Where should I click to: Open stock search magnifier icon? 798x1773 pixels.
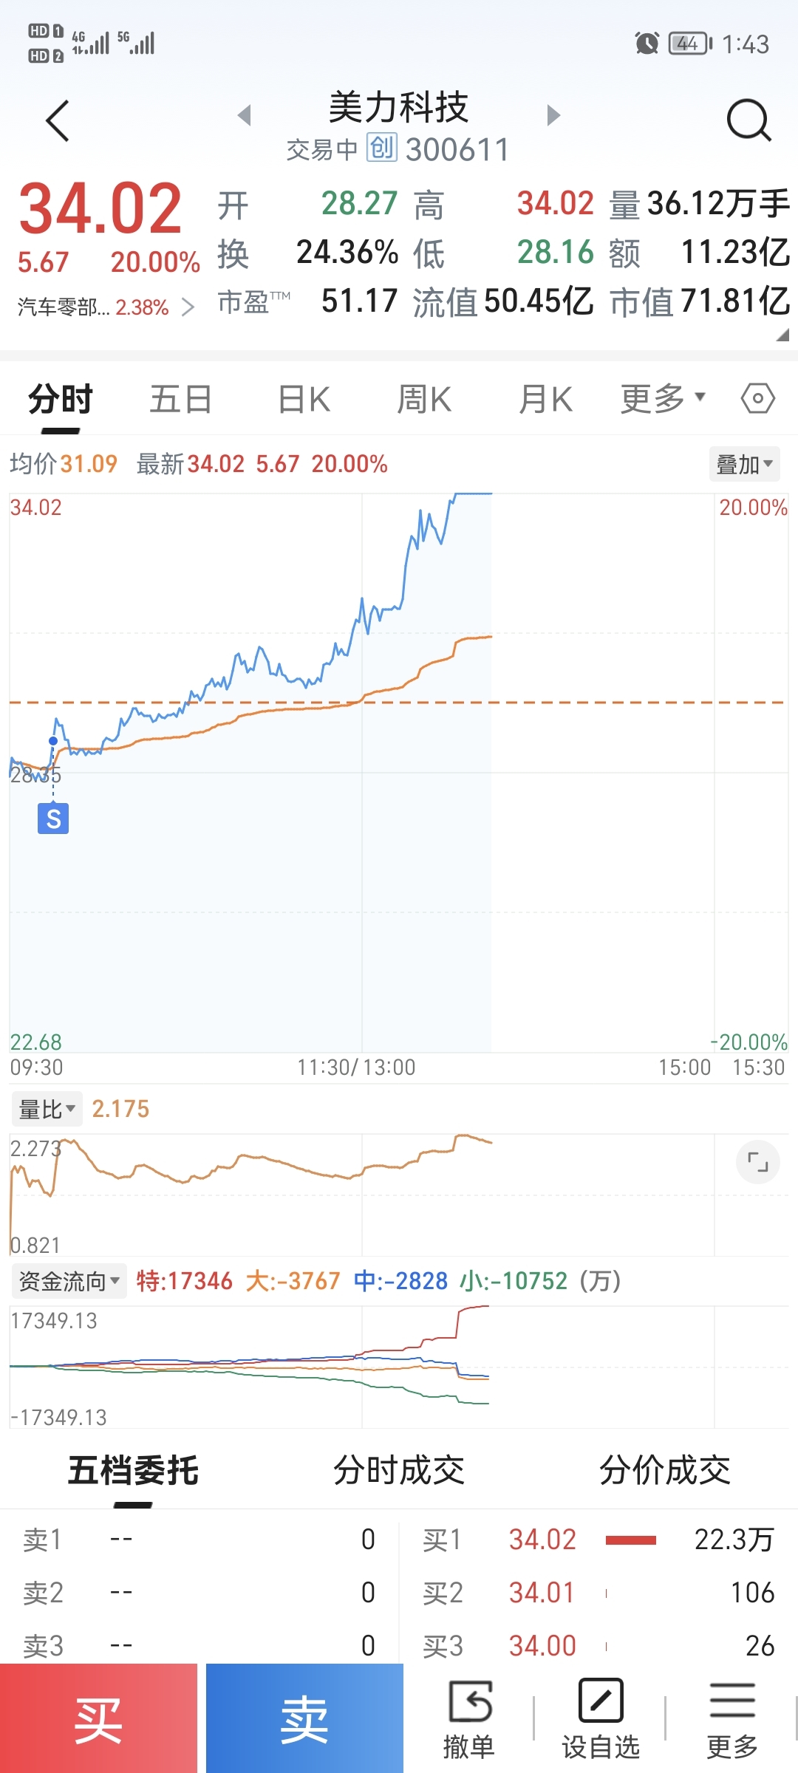748,120
